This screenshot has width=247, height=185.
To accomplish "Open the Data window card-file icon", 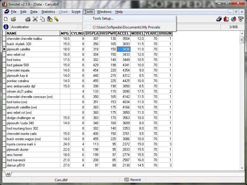I will click(x=219, y=19).
